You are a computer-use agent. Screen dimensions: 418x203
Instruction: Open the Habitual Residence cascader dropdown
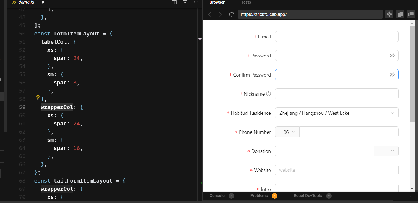[x=392, y=113]
